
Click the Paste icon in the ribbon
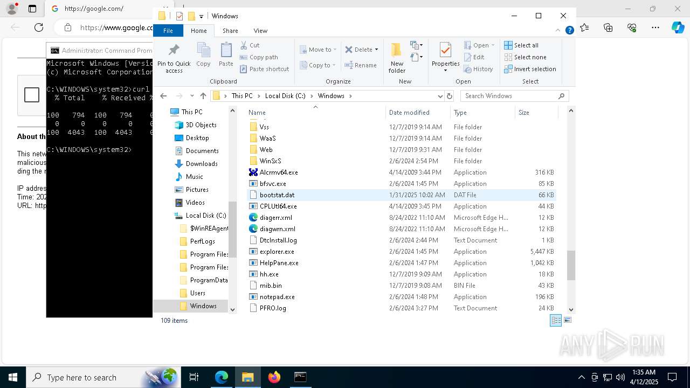pos(226,51)
